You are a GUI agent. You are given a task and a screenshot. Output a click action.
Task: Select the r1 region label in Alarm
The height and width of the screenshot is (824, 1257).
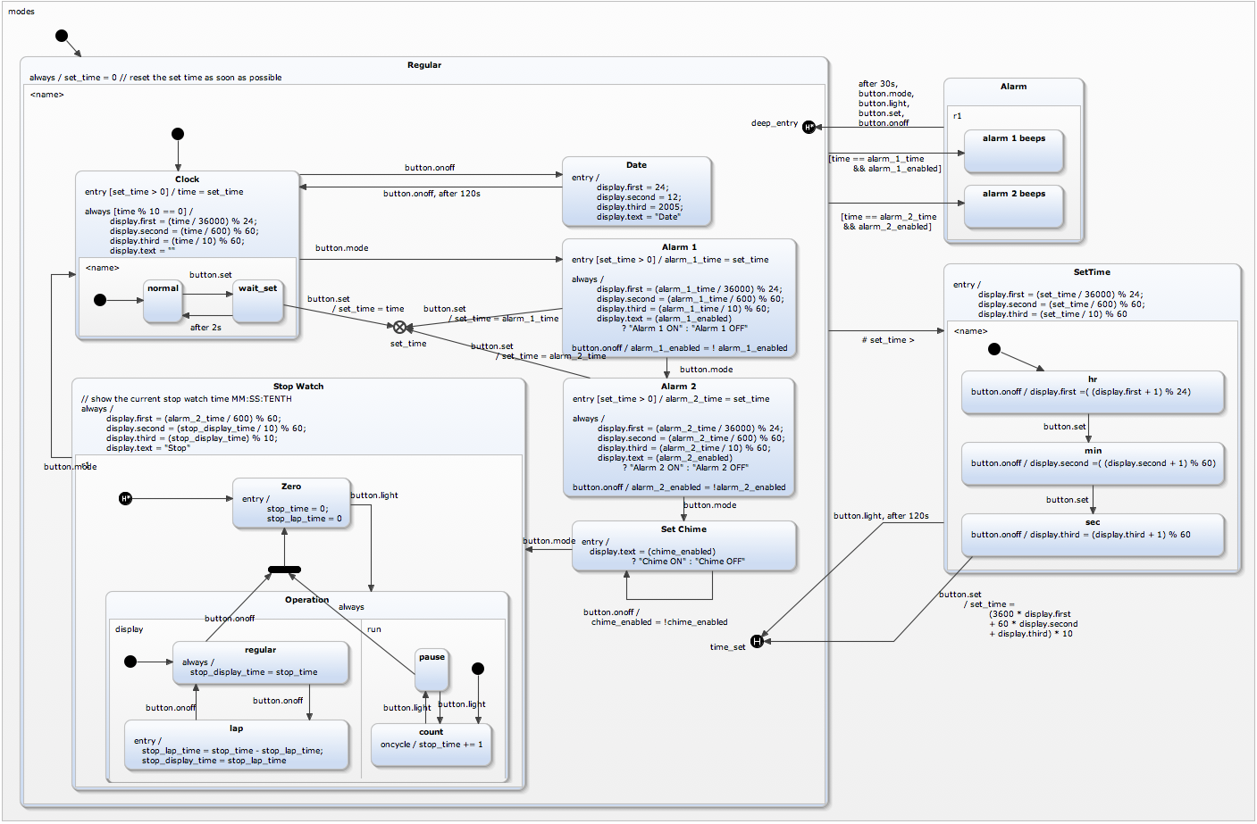(958, 115)
